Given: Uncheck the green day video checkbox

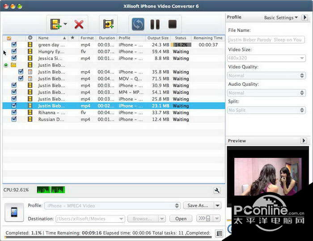Looking at the screenshot, I should 14,44.
